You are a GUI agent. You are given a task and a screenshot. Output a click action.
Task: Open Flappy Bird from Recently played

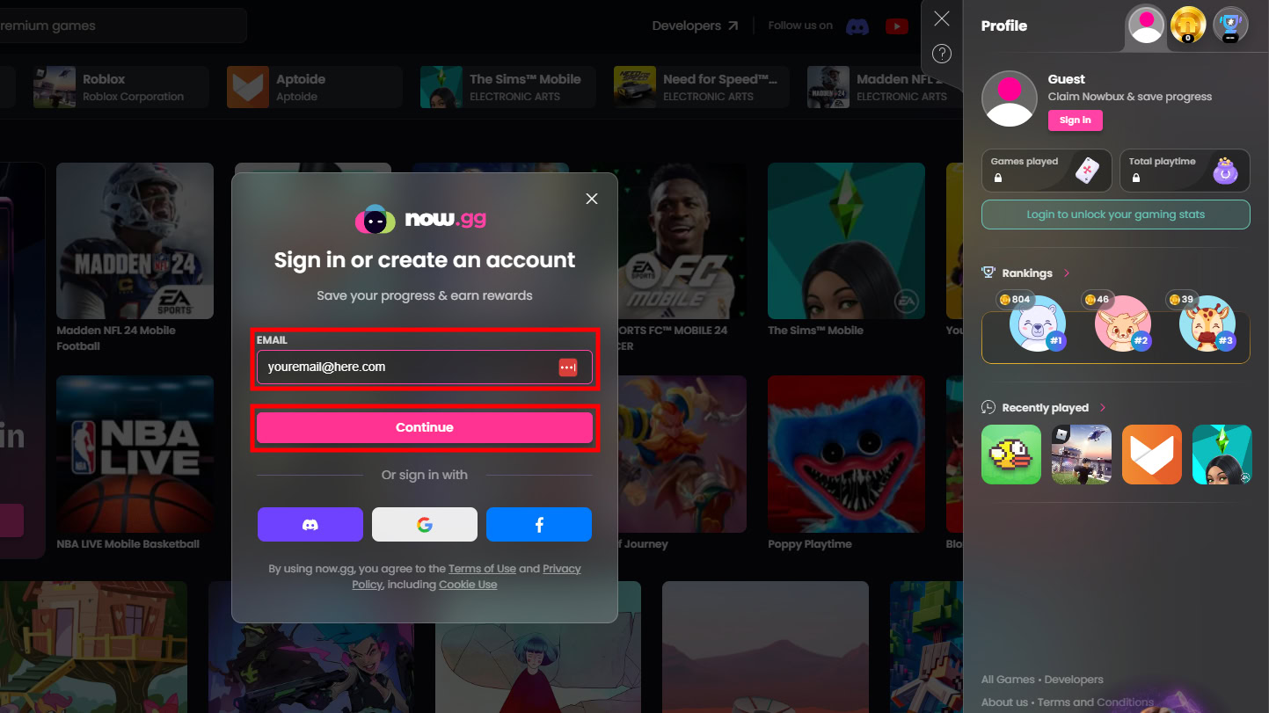coord(1010,455)
